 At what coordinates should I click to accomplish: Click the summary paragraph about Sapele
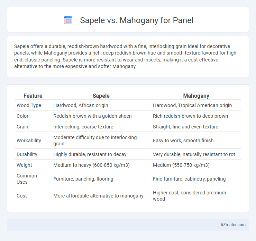(126, 56)
